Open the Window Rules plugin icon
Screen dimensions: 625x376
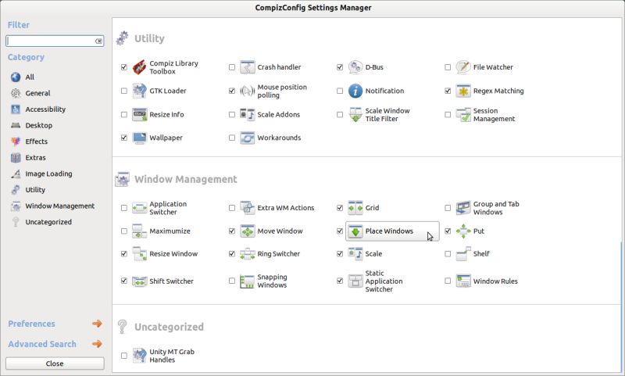[x=463, y=281]
